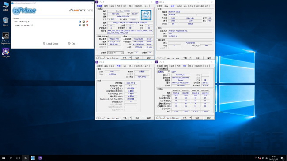Click OK in the wPrime window
This screenshot has width=287, height=161.
point(72,44)
